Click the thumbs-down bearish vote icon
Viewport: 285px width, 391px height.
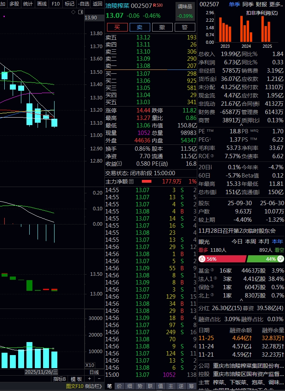point(281,259)
